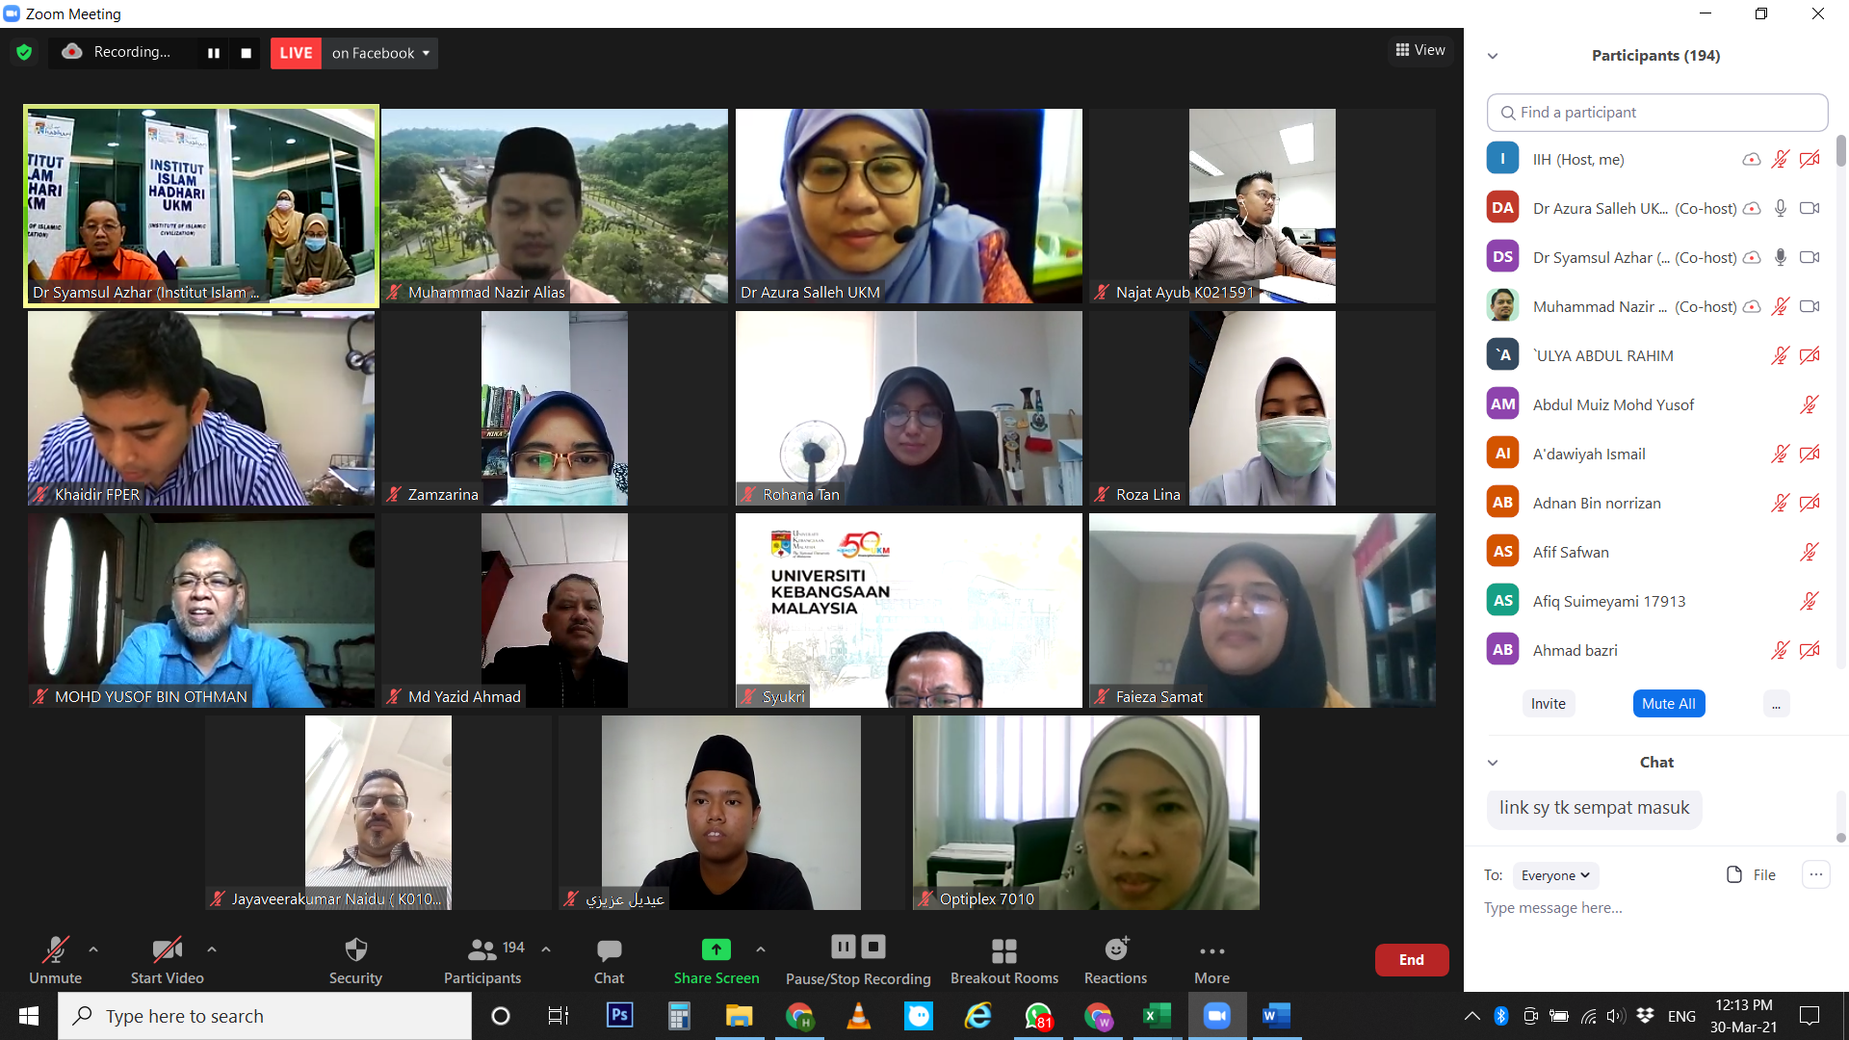Image resolution: width=1849 pixels, height=1040 pixels.
Task: Pause the recording at the top bar
Action: [x=214, y=53]
